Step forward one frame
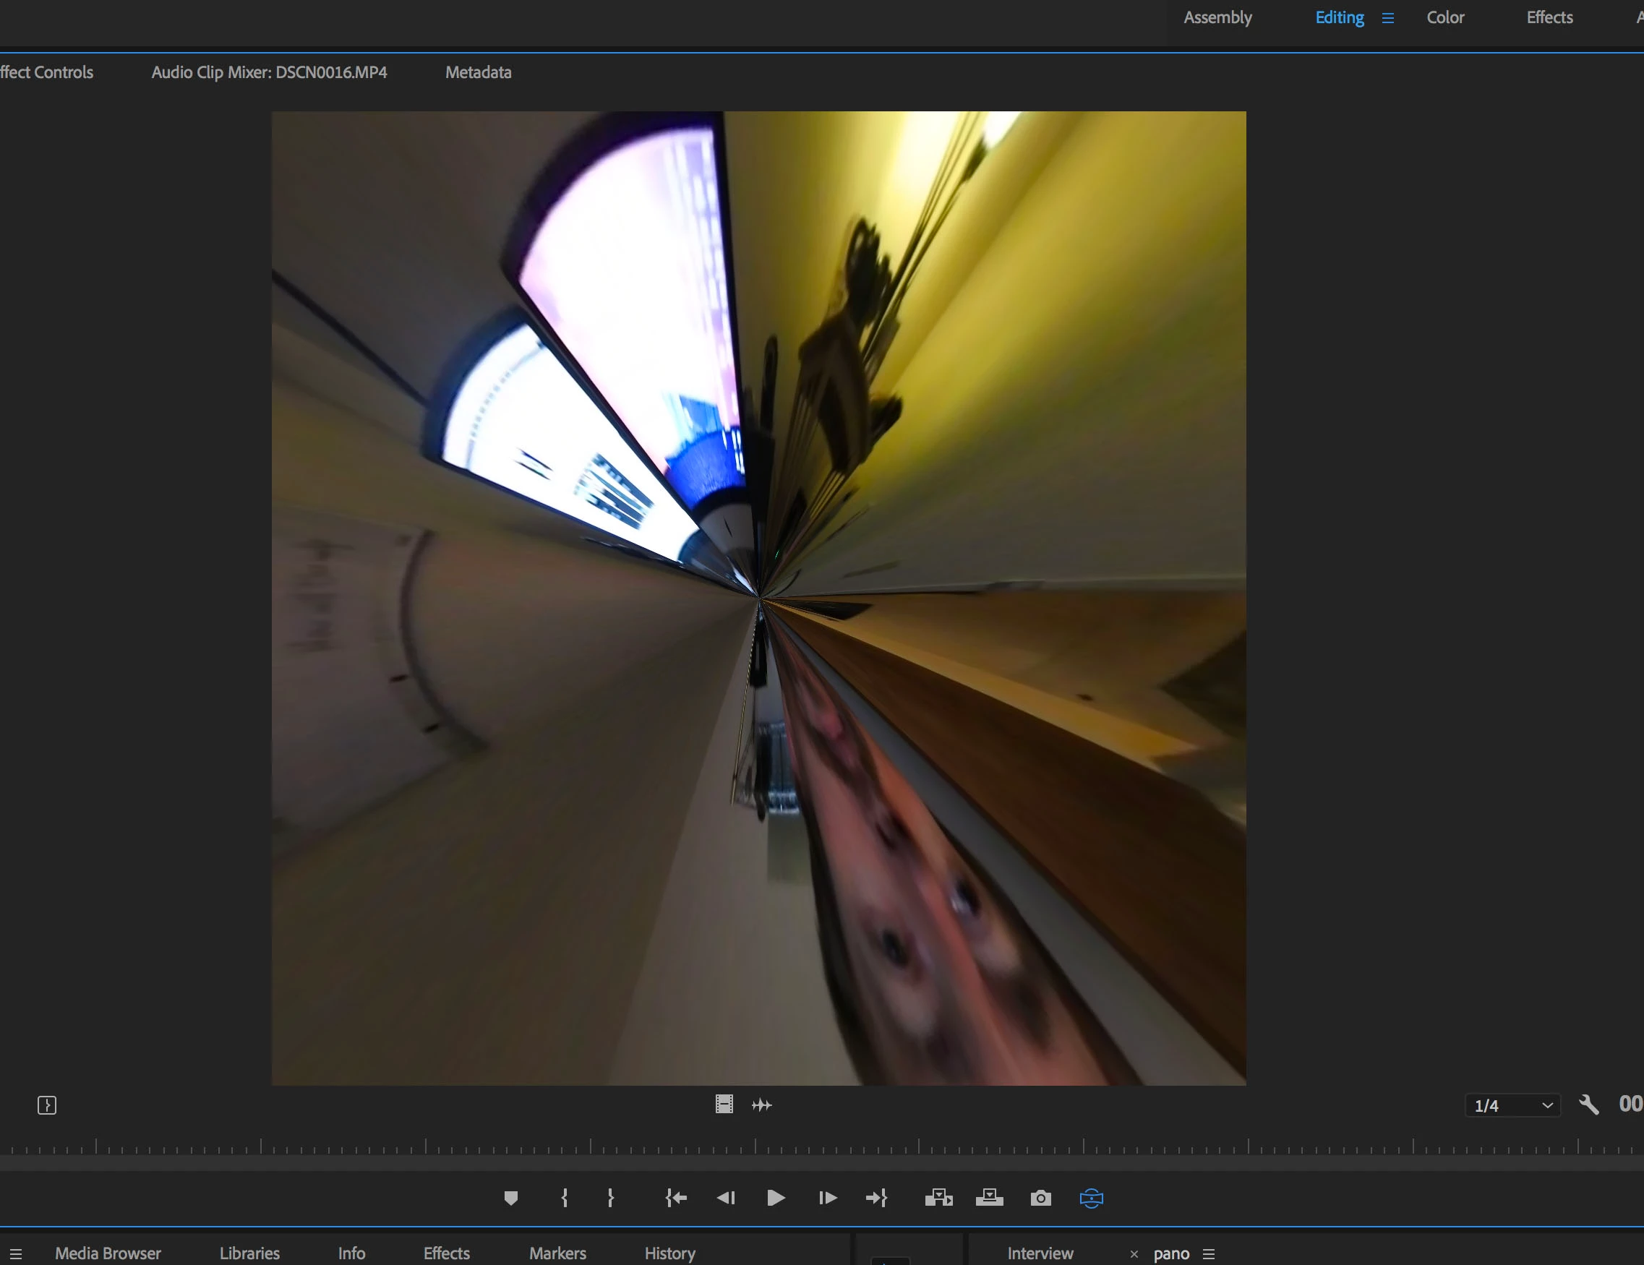The height and width of the screenshot is (1265, 1644). tap(827, 1198)
